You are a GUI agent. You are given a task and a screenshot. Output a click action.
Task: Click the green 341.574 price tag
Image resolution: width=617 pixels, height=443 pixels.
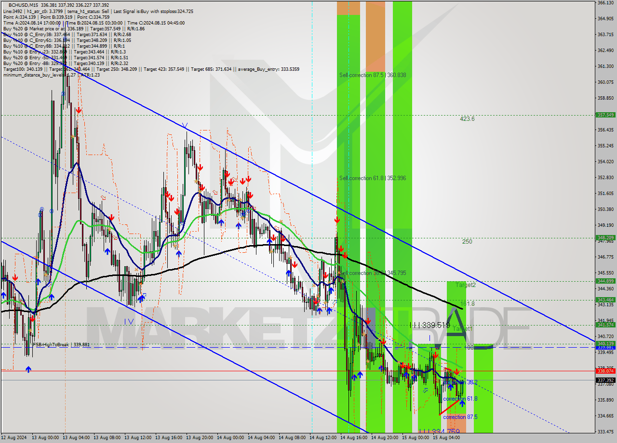coord(605,325)
